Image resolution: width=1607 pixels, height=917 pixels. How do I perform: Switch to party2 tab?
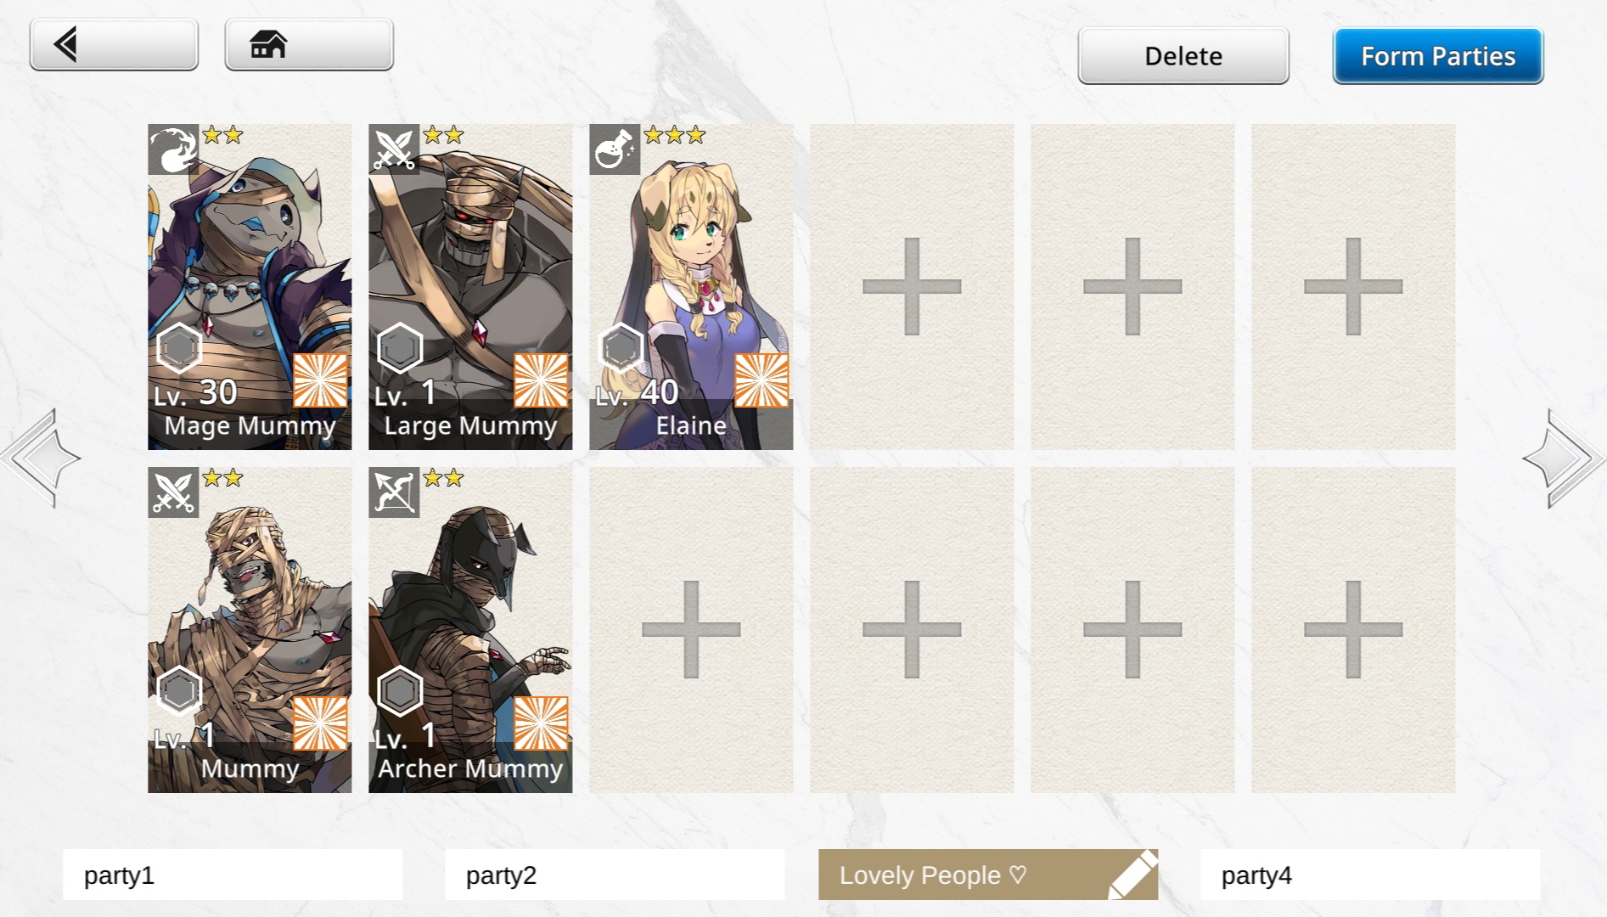(615, 875)
